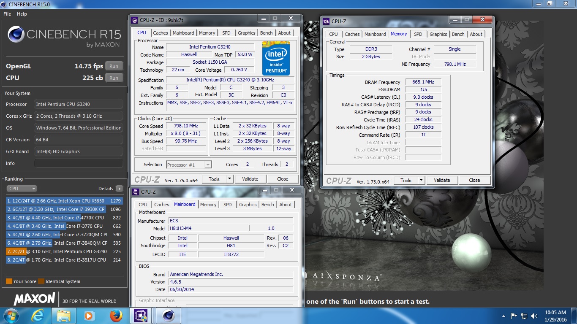Image resolution: width=577 pixels, height=324 pixels.
Task: Switch to CPU tab in Memory CPU-Z window
Action: [334, 34]
